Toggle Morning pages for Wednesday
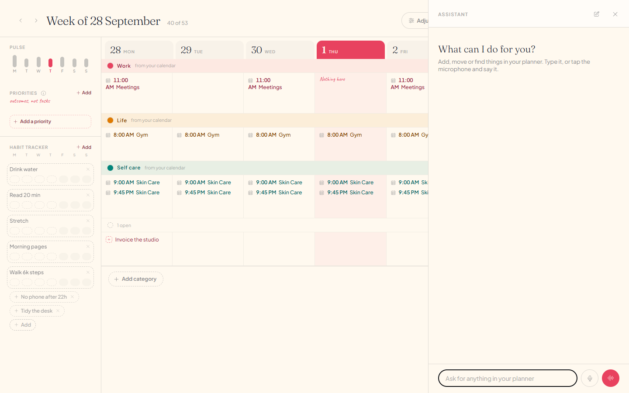 (39, 256)
